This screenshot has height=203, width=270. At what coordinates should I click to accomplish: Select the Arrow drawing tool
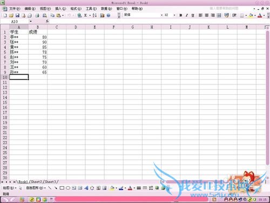pyautogui.click(x=56, y=188)
